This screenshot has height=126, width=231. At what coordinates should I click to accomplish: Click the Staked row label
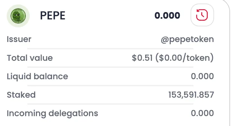coord(21,95)
